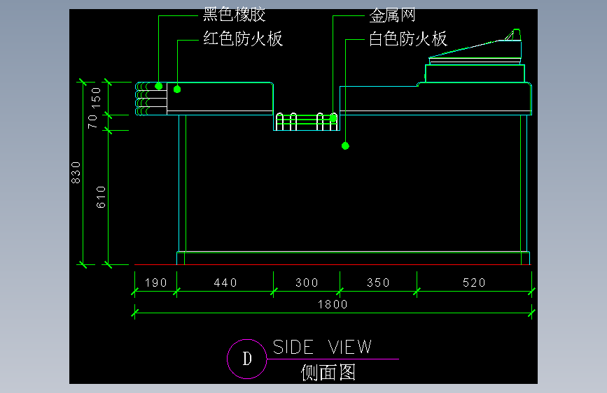The width and height of the screenshot is (607, 393).
Task: Click the circled D view marker
Action: pyautogui.click(x=247, y=359)
